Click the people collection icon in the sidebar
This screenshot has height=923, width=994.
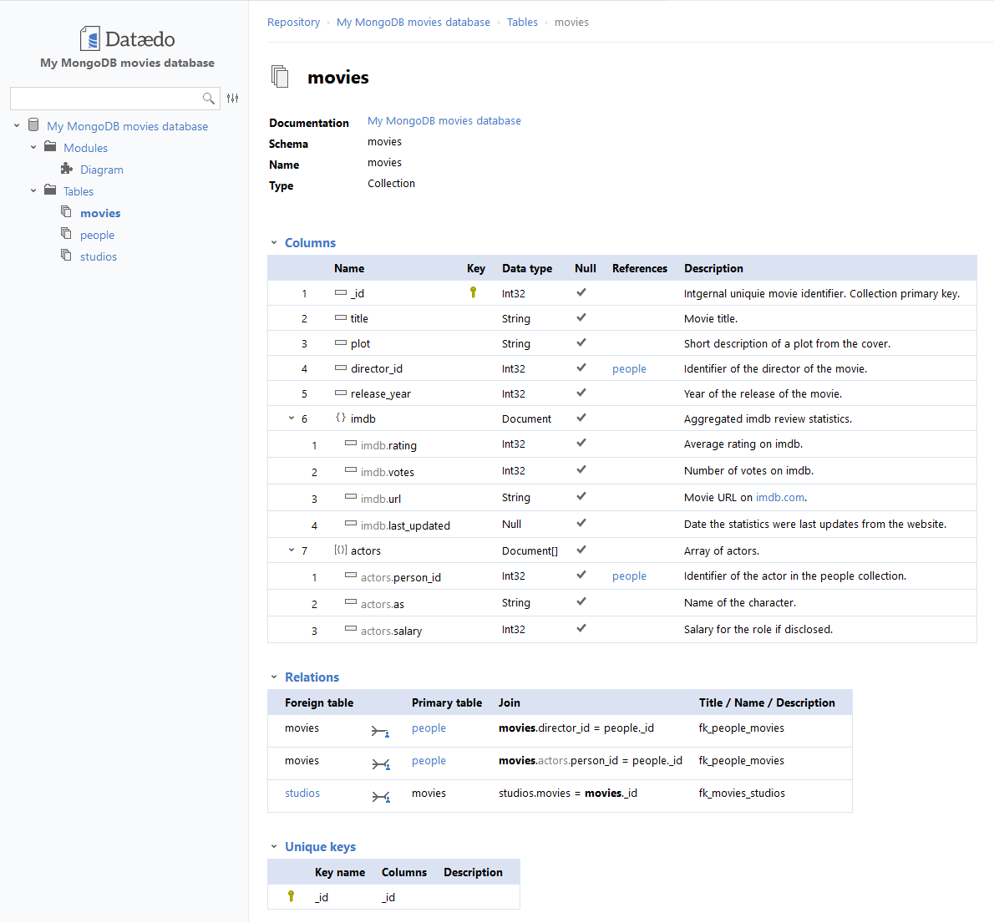click(66, 233)
